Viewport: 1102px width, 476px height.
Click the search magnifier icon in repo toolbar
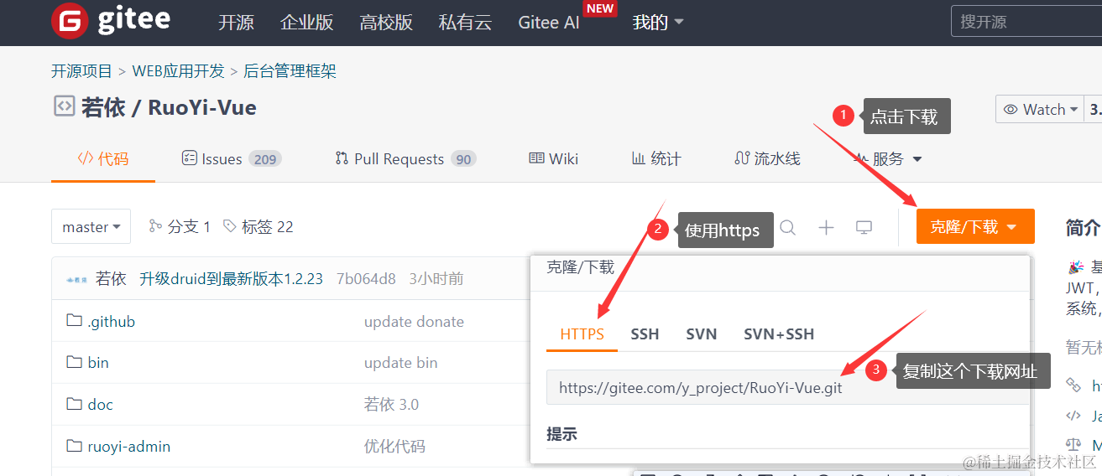(787, 227)
